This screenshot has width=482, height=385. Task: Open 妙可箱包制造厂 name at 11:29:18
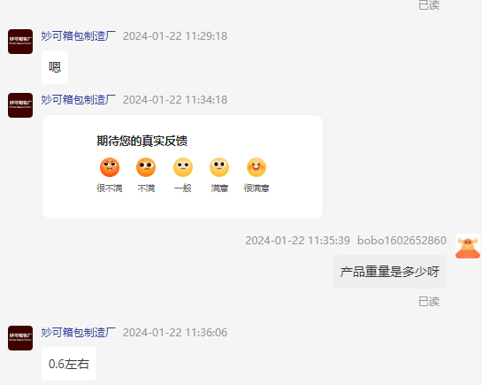pyautogui.click(x=79, y=36)
